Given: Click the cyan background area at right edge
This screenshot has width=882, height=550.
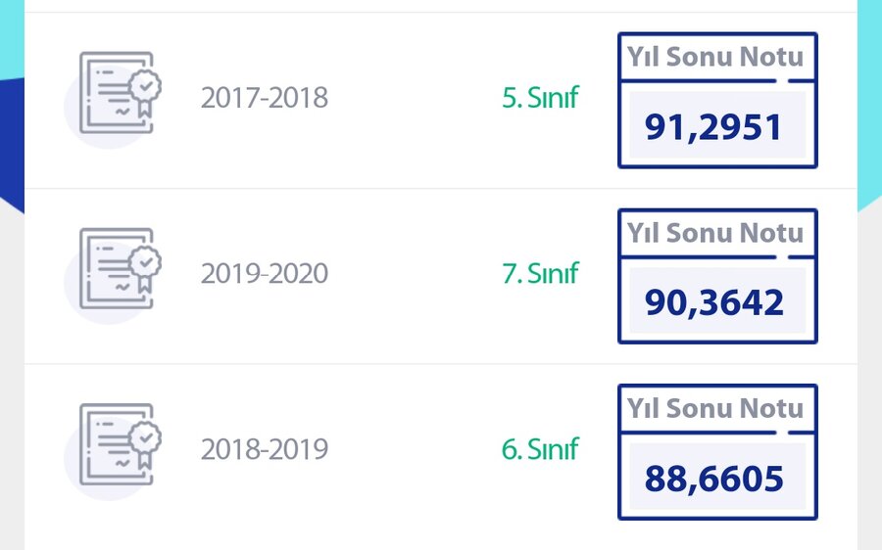Looking at the screenshot, I should [x=869, y=98].
